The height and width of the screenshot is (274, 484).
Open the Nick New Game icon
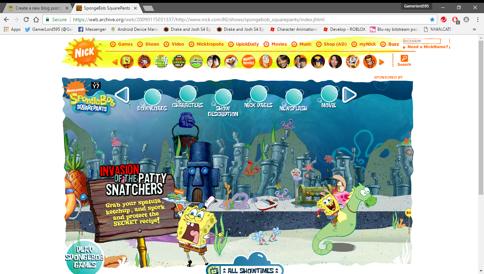tap(196, 62)
